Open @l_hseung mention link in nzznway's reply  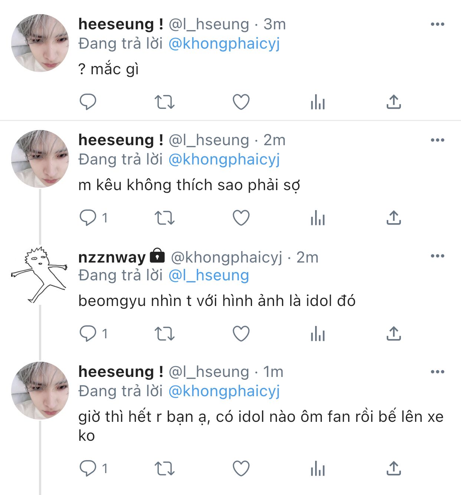point(209,276)
